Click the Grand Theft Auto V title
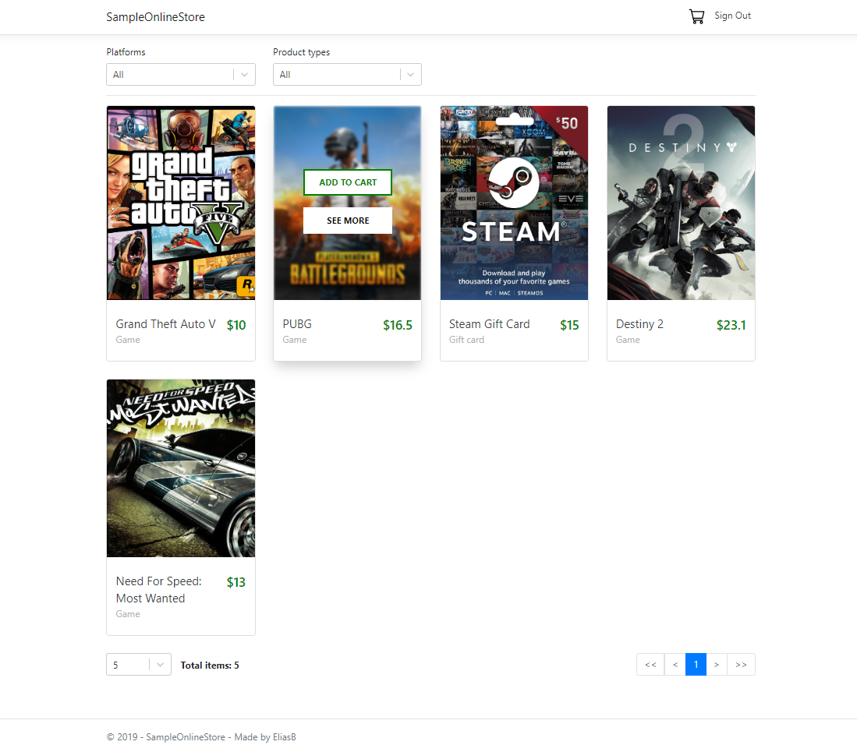 165,324
